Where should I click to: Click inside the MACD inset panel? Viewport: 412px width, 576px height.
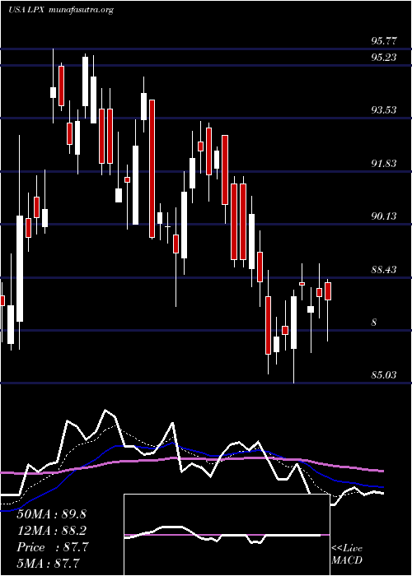(x=227, y=535)
